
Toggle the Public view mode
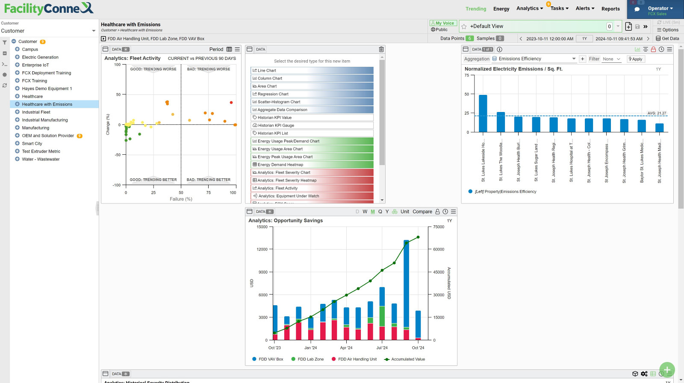click(x=439, y=29)
